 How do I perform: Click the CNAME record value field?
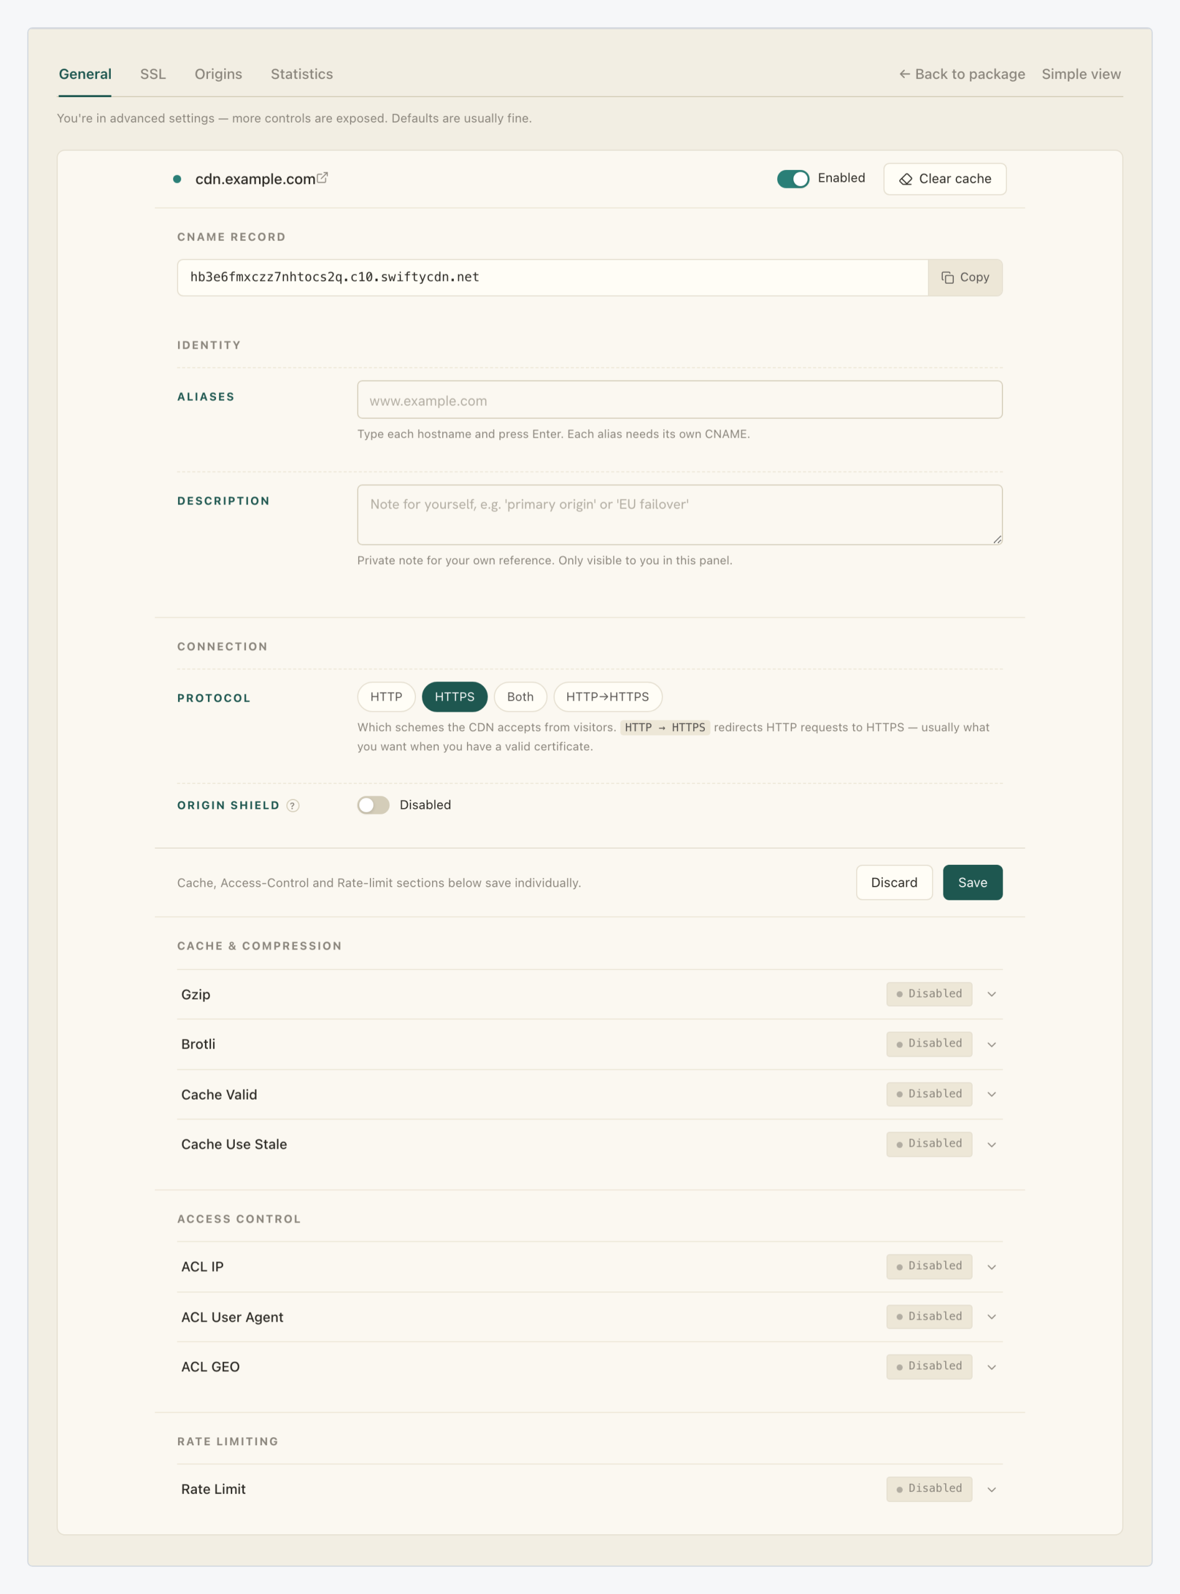pos(552,277)
